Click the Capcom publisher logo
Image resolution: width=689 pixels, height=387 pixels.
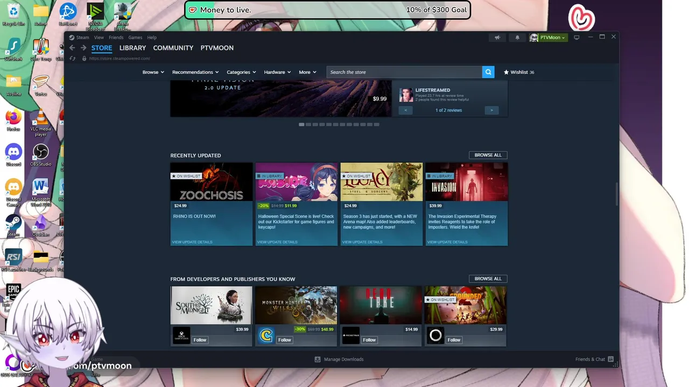[x=266, y=335]
